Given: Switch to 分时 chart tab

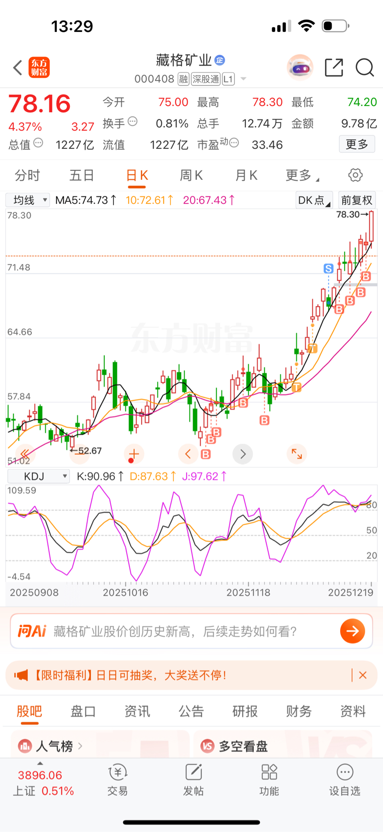Looking at the screenshot, I should pos(27,175).
